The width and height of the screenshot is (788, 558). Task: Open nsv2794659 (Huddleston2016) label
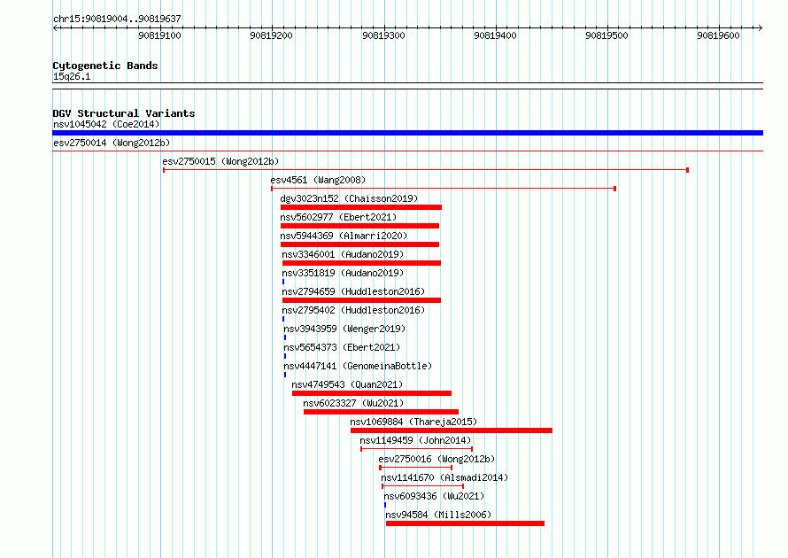click(x=353, y=291)
